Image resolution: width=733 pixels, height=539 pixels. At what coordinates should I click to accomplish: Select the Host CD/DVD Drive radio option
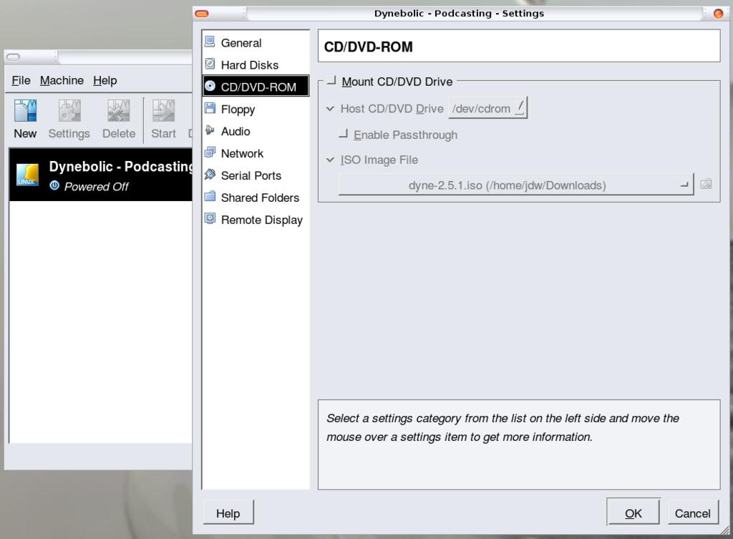click(x=330, y=110)
